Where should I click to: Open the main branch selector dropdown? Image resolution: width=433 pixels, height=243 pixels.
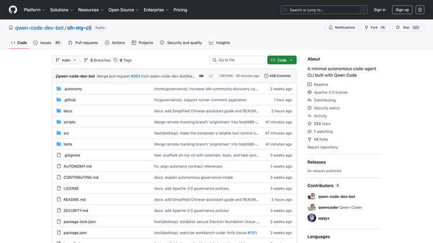click(x=66, y=60)
